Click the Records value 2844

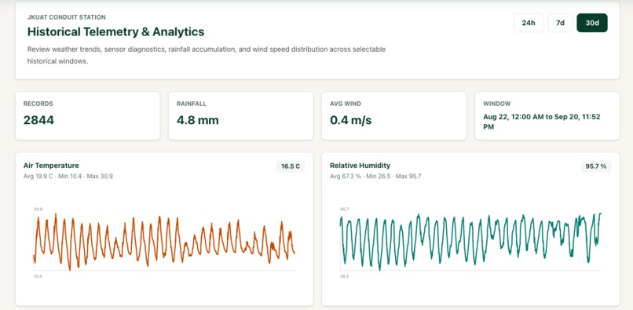coord(38,120)
